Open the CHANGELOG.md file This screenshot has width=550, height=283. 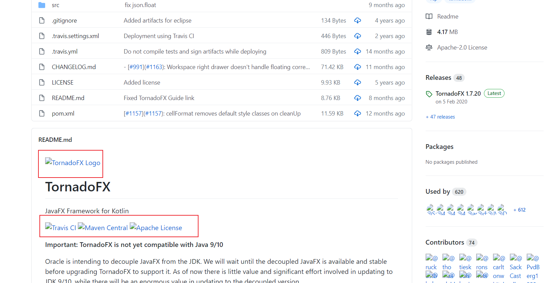[74, 67]
